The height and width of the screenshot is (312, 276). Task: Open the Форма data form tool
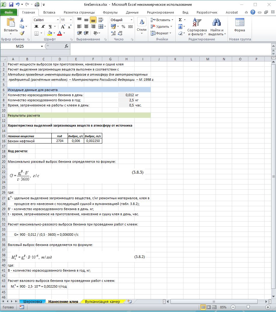[x=240, y=25]
